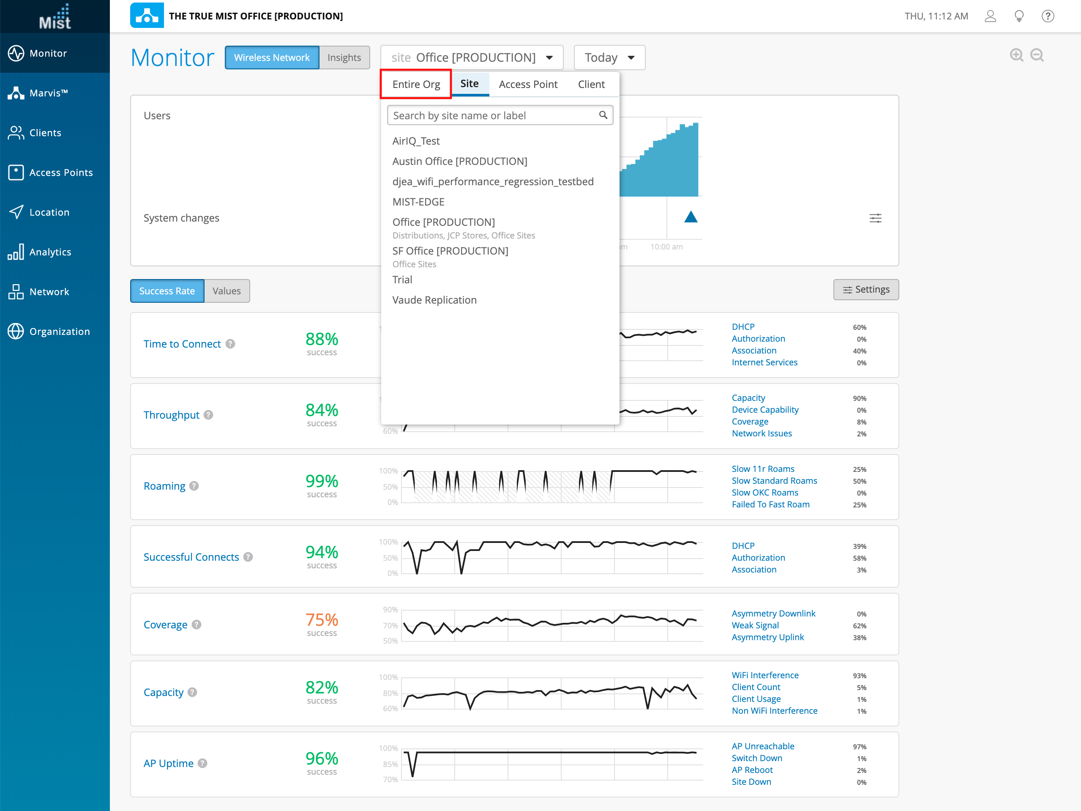Click help icon next to Throughput
1081x811 pixels.
click(209, 414)
